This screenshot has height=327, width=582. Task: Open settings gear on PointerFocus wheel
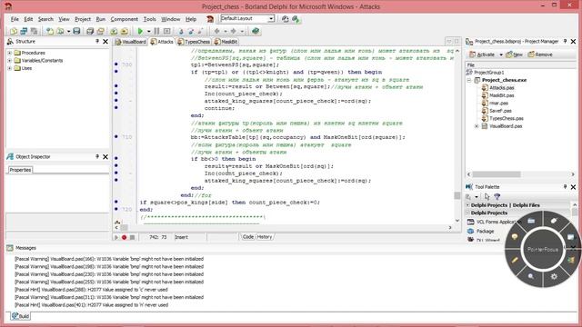coord(554,276)
